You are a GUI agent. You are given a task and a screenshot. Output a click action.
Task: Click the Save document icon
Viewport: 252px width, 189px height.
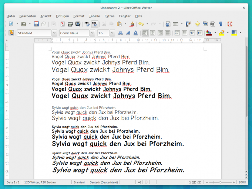click(x=36, y=24)
